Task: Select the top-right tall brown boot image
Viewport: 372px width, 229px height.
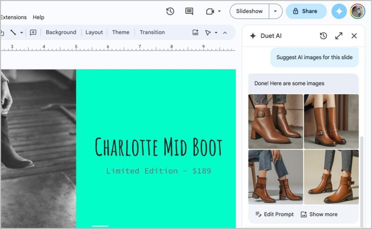Action: click(x=331, y=121)
